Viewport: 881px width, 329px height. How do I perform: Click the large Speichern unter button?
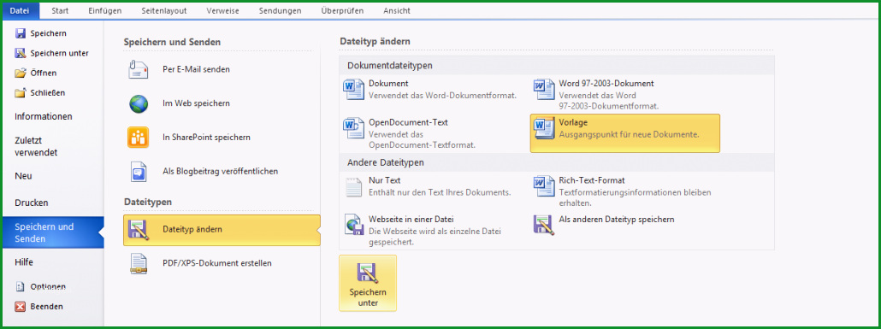click(368, 283)
